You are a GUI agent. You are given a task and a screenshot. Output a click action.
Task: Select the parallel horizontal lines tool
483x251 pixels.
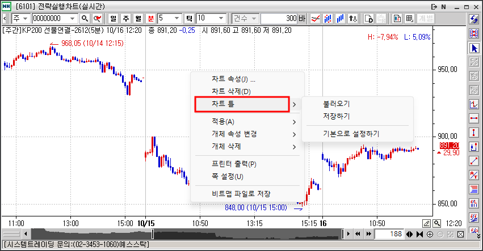pos(474,189)
